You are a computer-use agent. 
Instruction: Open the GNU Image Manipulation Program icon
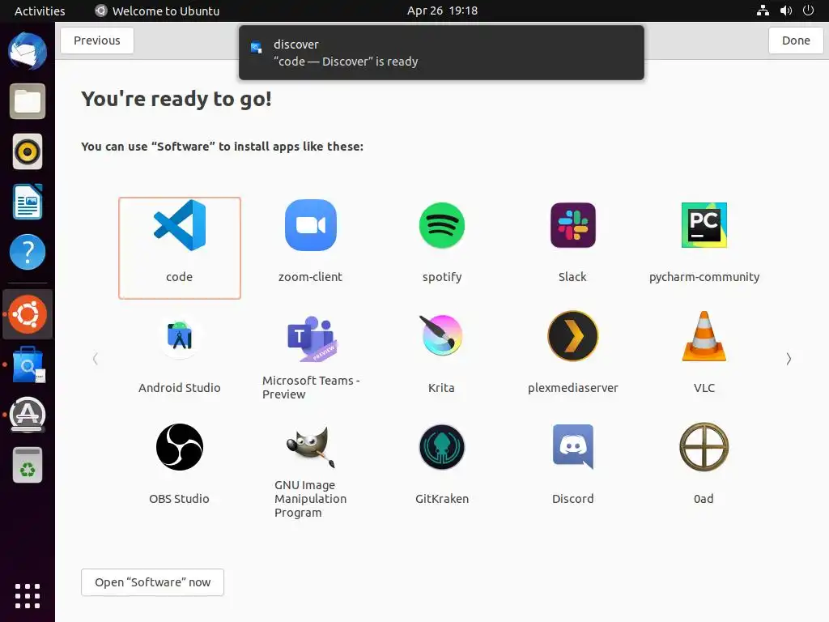[311, 447]
